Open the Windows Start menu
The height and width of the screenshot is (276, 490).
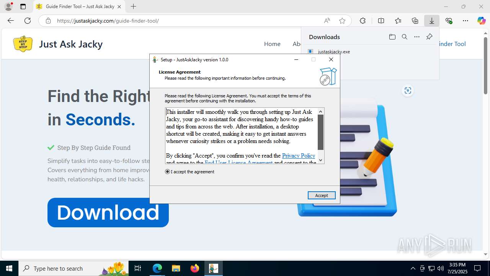pyautogui.click(x=9, y=268)
